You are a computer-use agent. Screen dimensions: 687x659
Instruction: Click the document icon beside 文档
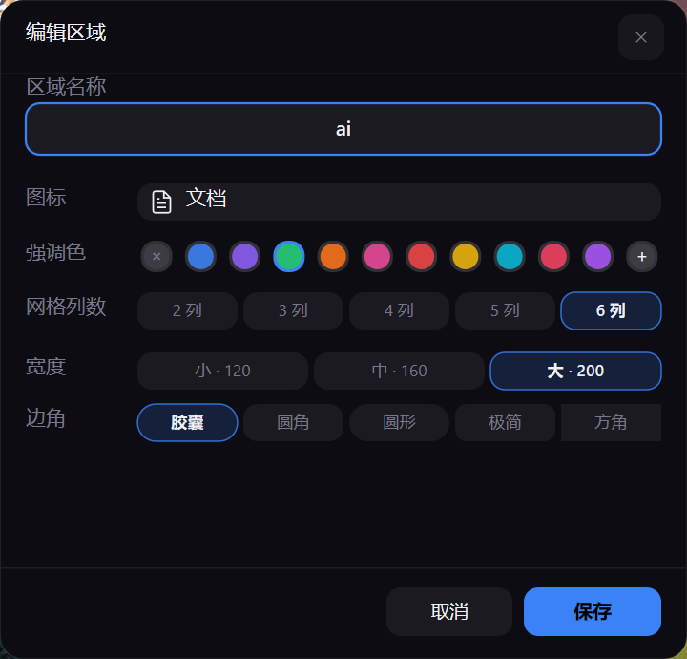161,202
